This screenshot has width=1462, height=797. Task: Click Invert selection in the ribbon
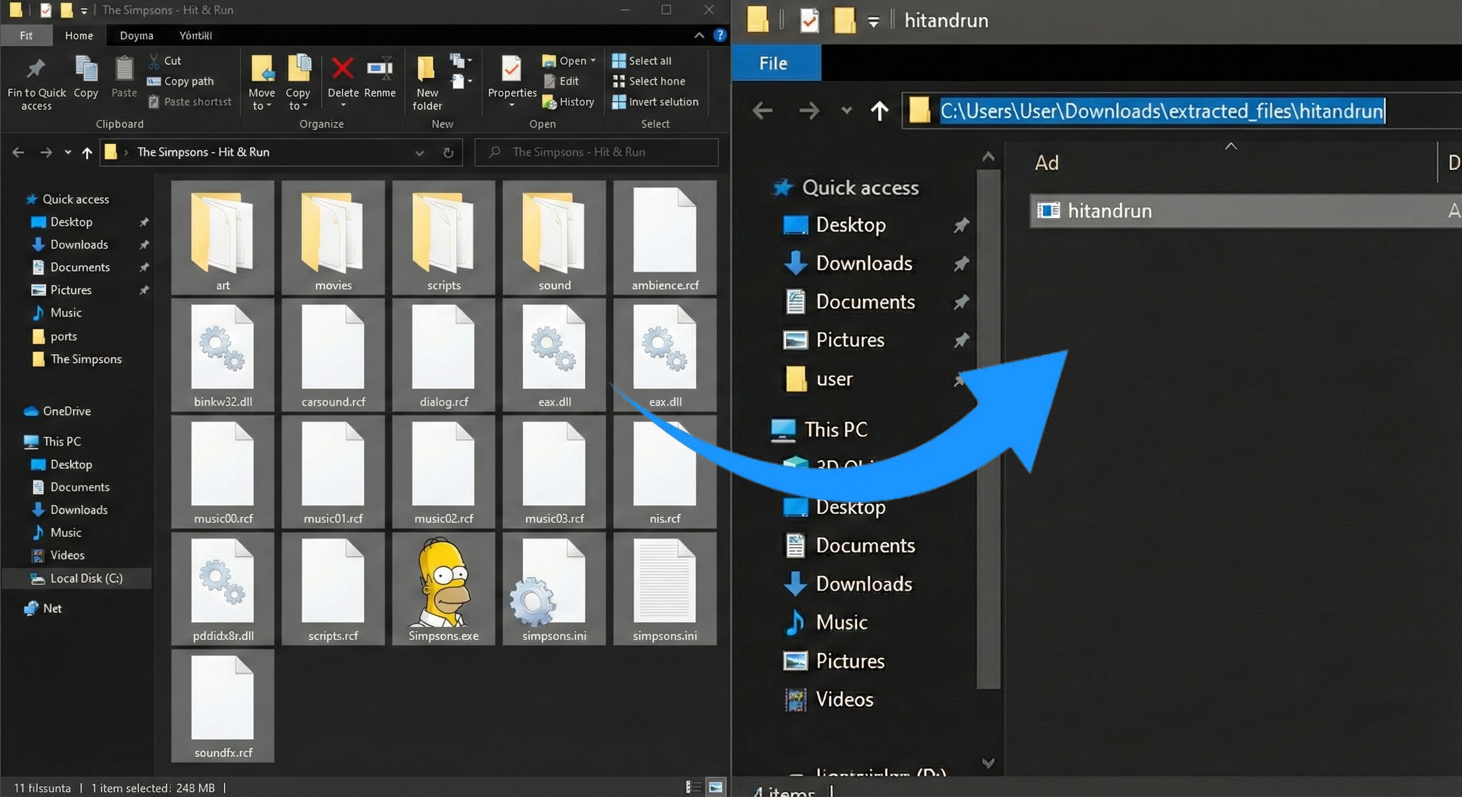click(x=655, y=102)
